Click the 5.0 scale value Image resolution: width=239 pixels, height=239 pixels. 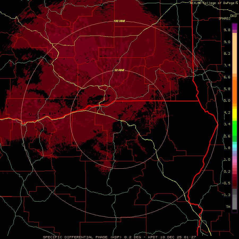point(227,101)
